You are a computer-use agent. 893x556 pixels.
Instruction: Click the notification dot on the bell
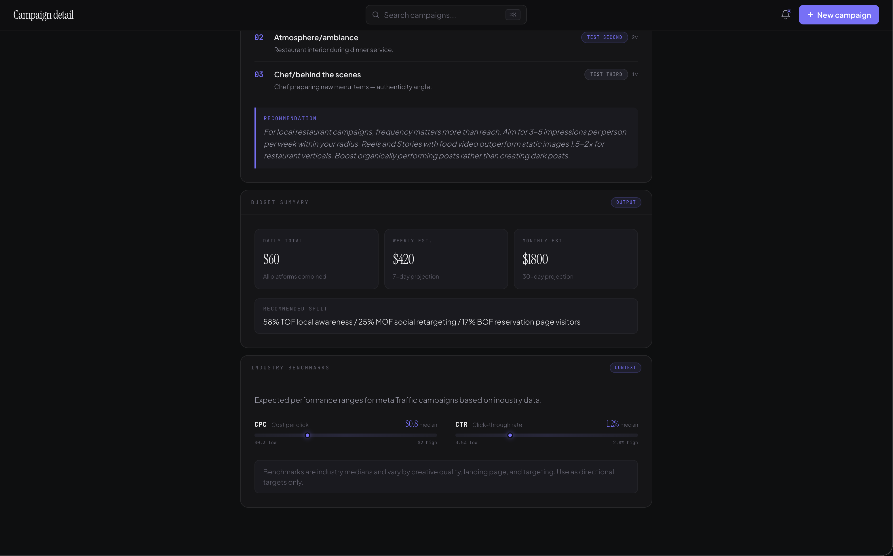[789, 11]
